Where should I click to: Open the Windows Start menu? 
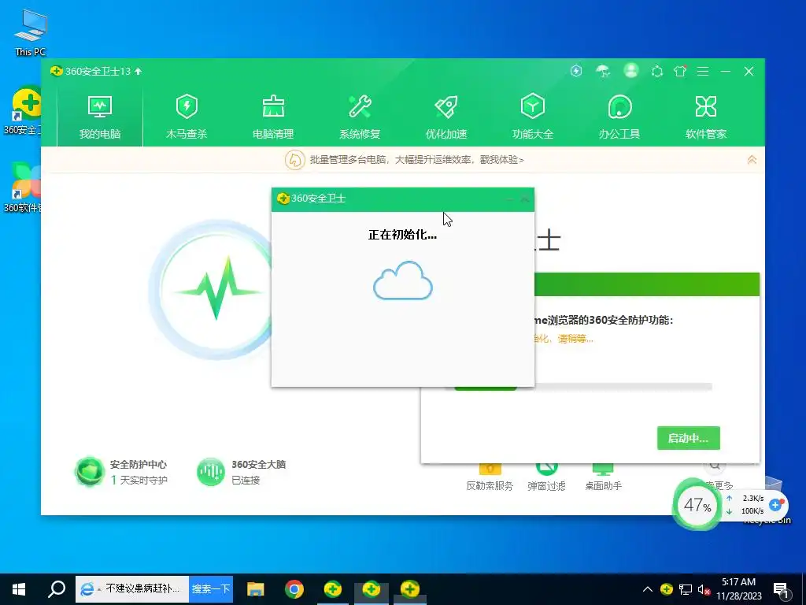point(19,589)
